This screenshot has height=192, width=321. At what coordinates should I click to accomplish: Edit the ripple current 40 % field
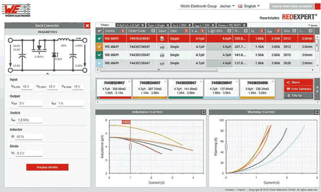coord(29,137)
